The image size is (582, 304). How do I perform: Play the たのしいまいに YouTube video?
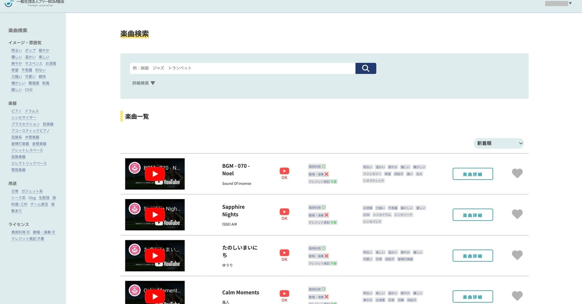[155, 255]
